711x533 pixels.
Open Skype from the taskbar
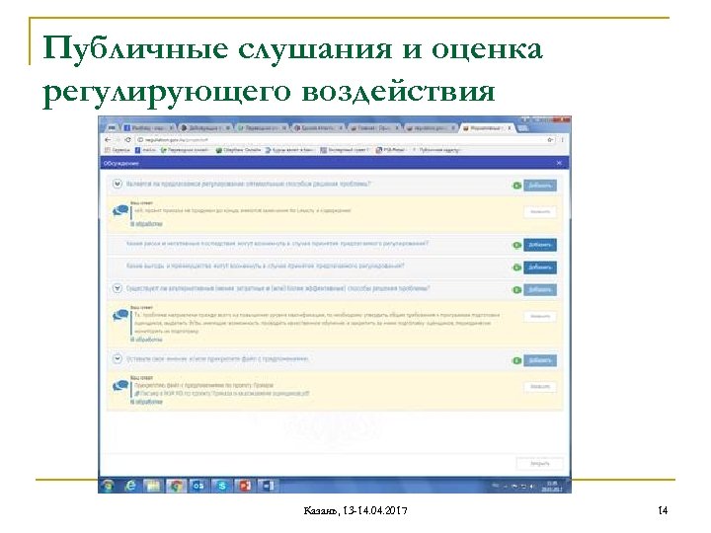click(x=222, y=486)
